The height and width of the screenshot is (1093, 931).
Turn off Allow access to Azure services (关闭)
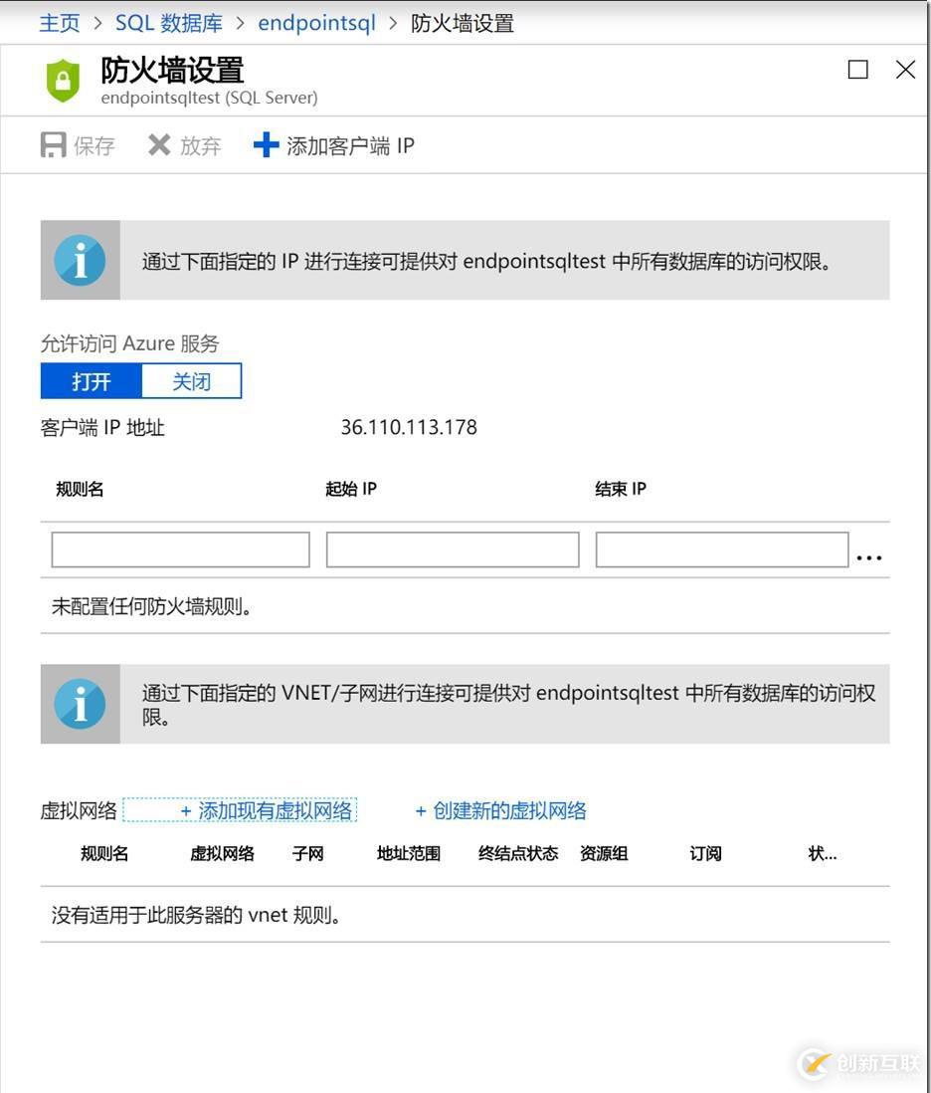pos(192,380)
